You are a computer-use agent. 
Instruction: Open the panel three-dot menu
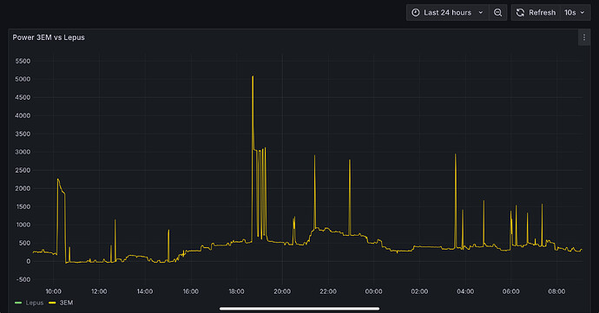coord(583,37)
